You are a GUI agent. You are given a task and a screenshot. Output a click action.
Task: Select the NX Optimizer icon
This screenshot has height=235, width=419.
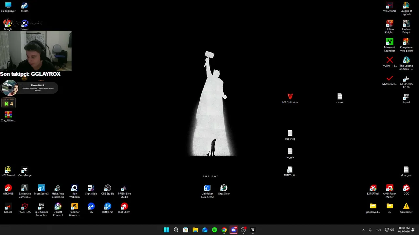click(290, 99)
